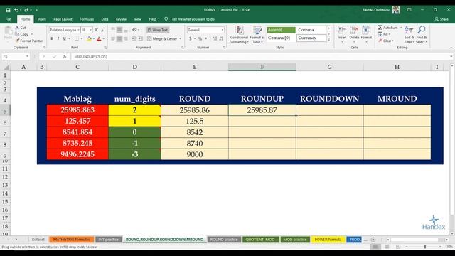Click the Save icon in quick access toolbar

[8, 10]
